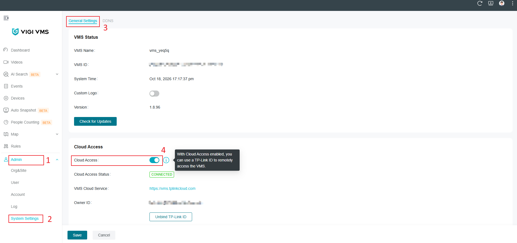517x243 pixels.
Task: Open Log under Admin
Action: [14, 206]
